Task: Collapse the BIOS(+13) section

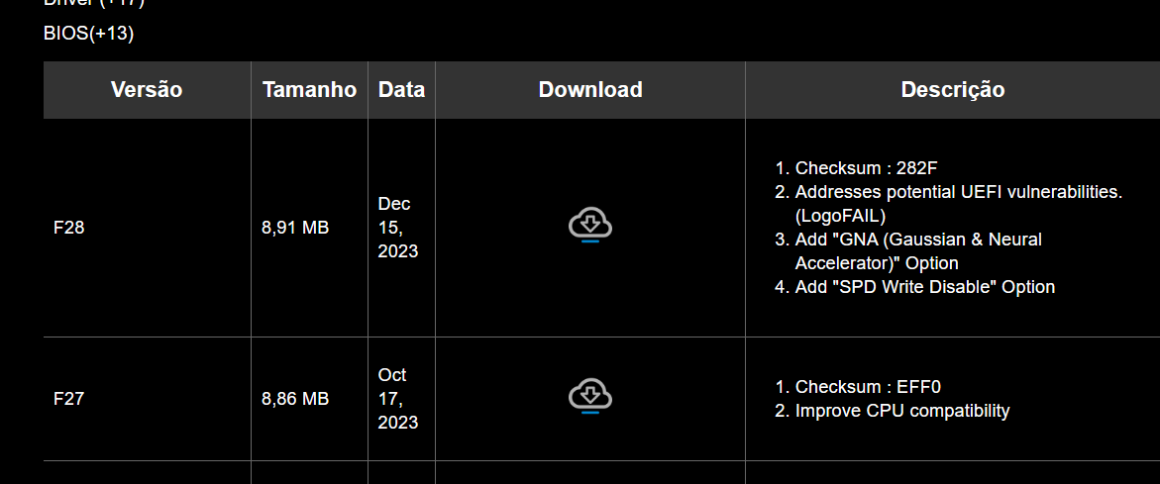Action: pyautogui.click(x=89, y=34)
